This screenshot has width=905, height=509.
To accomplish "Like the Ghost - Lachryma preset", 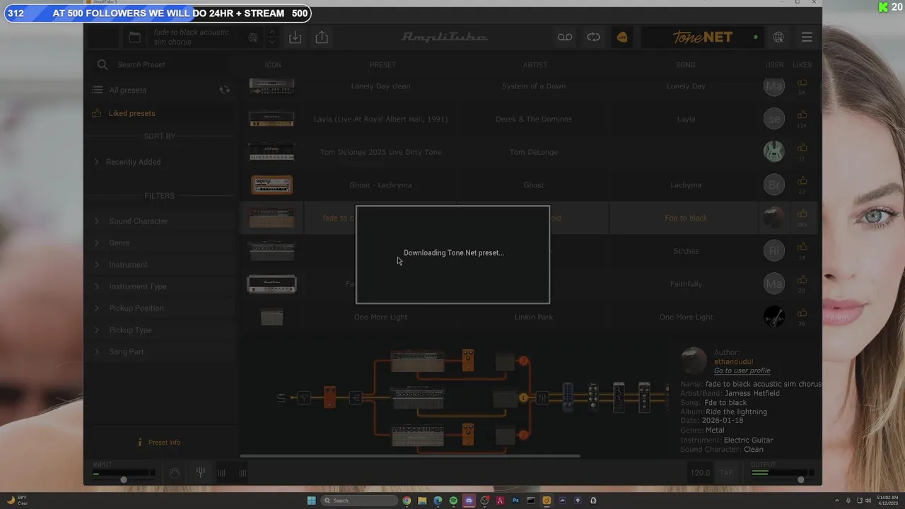I will point(802,182).
